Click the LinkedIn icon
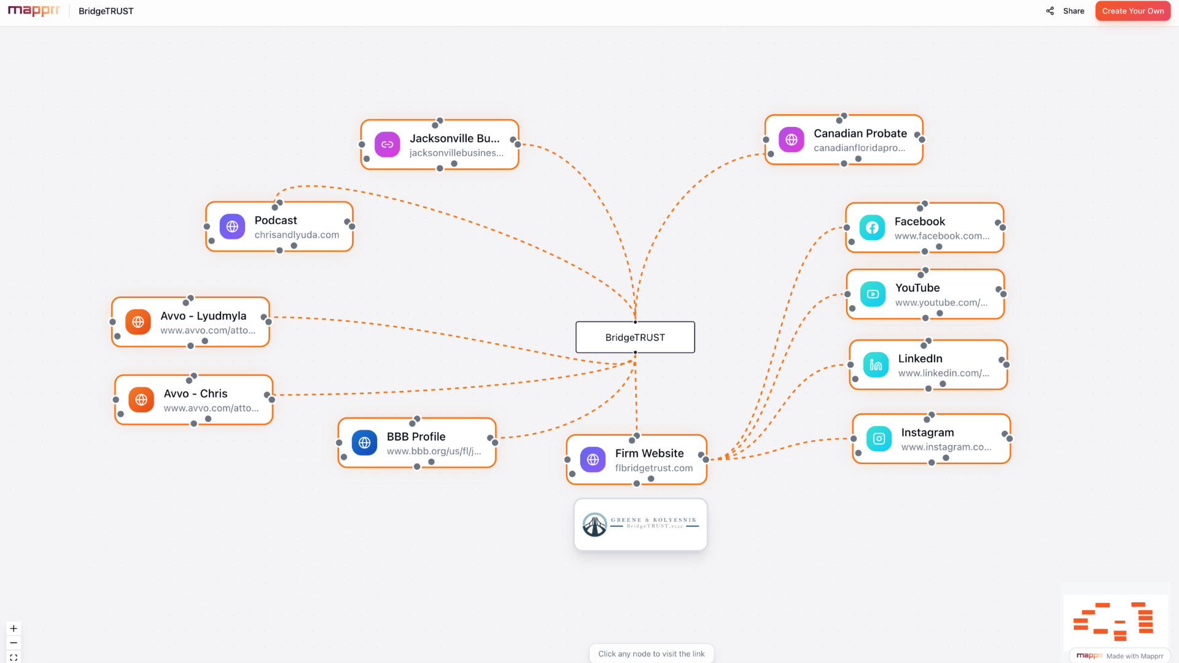 876,365
